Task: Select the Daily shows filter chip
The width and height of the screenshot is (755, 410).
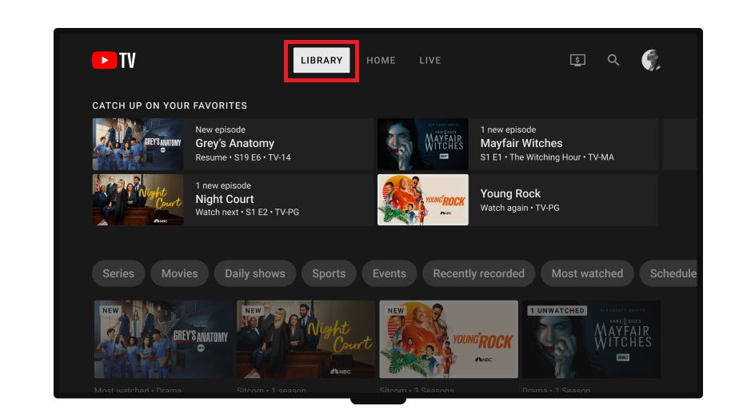Action: 255,273
